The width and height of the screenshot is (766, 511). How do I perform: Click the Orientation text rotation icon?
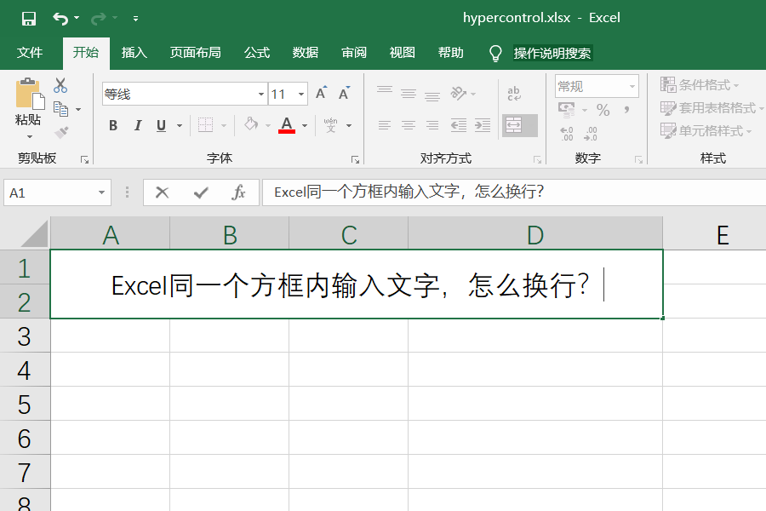458,93
